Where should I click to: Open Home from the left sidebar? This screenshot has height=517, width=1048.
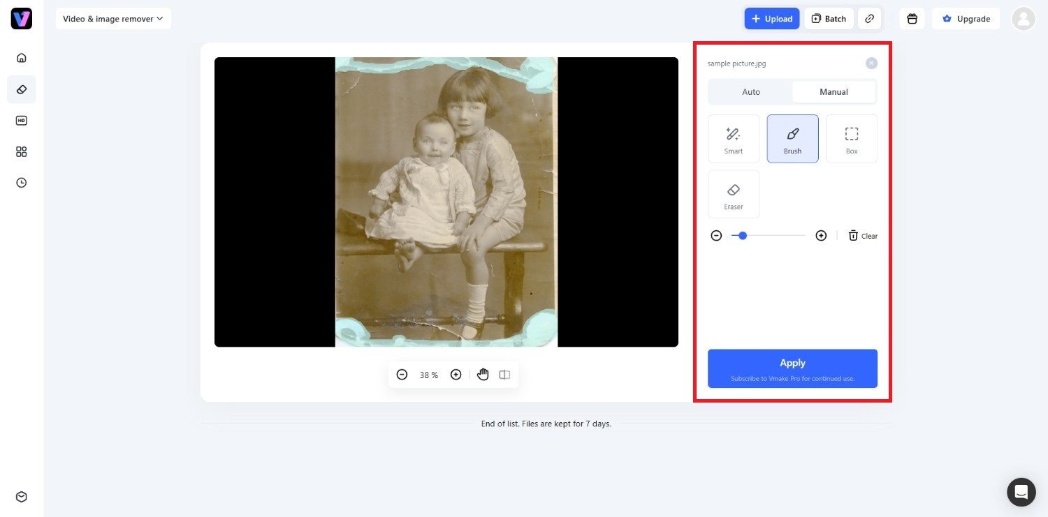(22, 58)
